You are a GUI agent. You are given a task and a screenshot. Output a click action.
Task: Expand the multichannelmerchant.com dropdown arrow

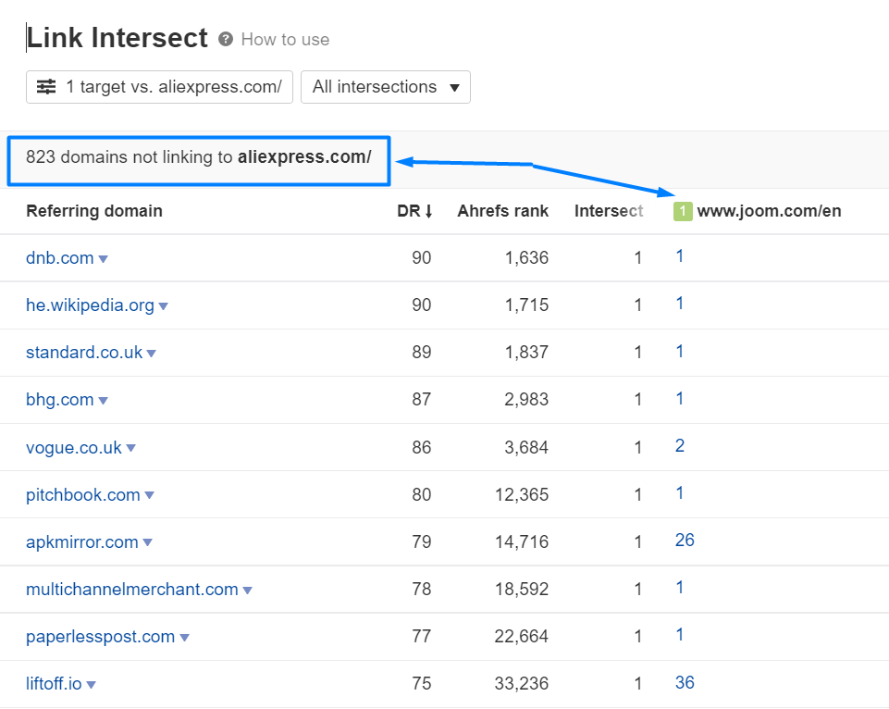pyautogui.click(x=247, y=591)
